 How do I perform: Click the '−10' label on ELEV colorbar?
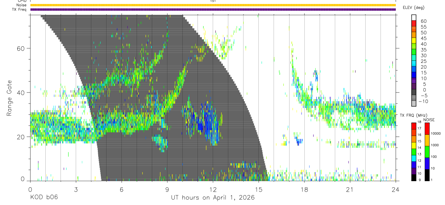click(x=423, y=101)
